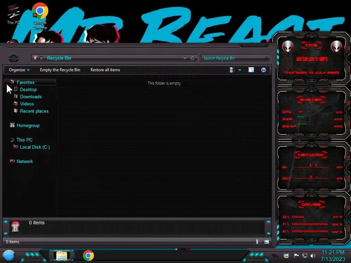Change your view using the view icon

(x=232, y=70)
